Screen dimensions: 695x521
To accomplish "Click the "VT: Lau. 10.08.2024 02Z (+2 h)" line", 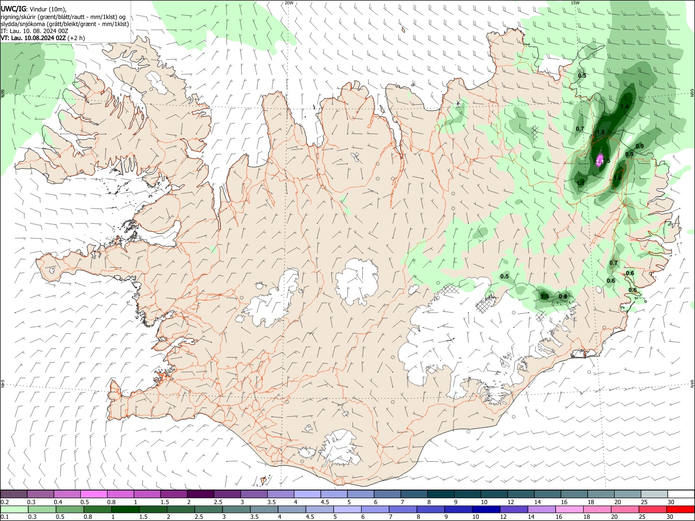I will tap(43, 38).
